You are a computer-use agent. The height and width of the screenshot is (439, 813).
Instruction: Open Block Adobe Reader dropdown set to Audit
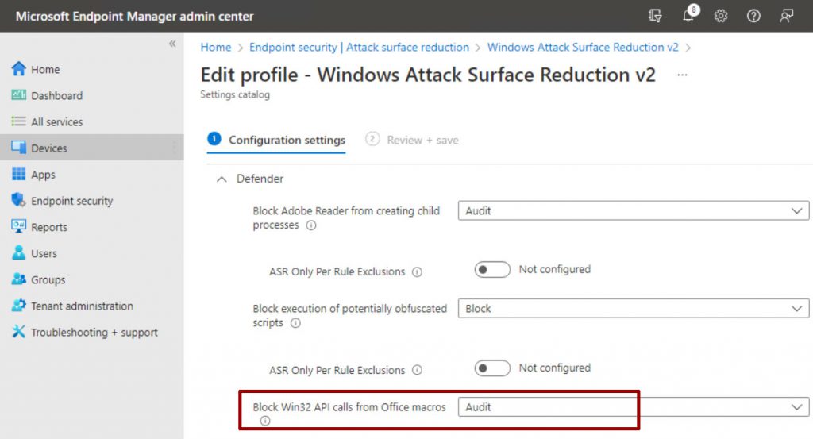[633, 211]
